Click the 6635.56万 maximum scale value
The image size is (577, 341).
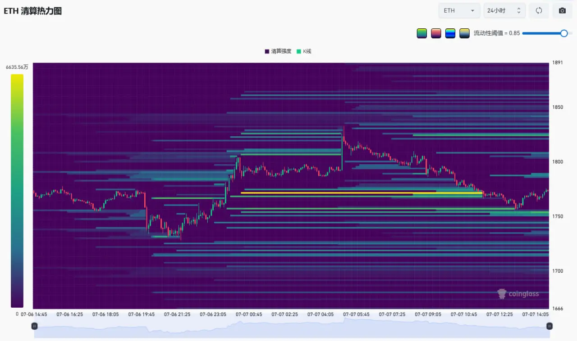pos(17,67)
